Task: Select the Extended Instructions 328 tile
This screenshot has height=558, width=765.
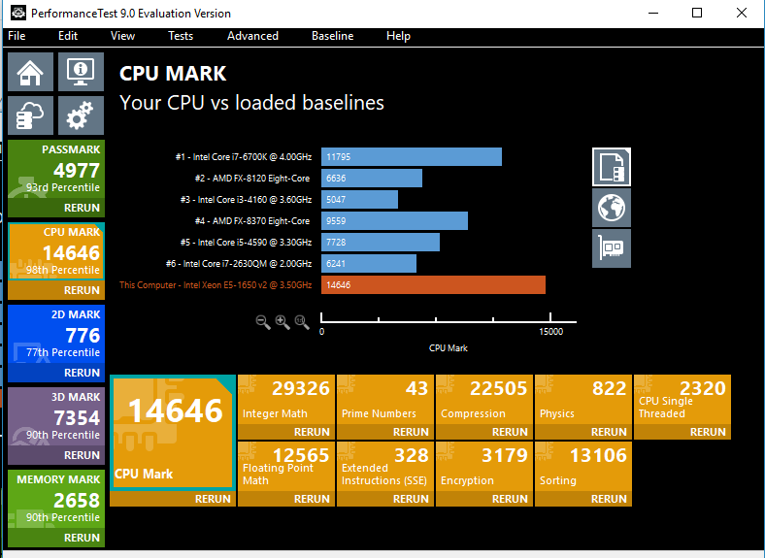Action: (x=385, y=467)
